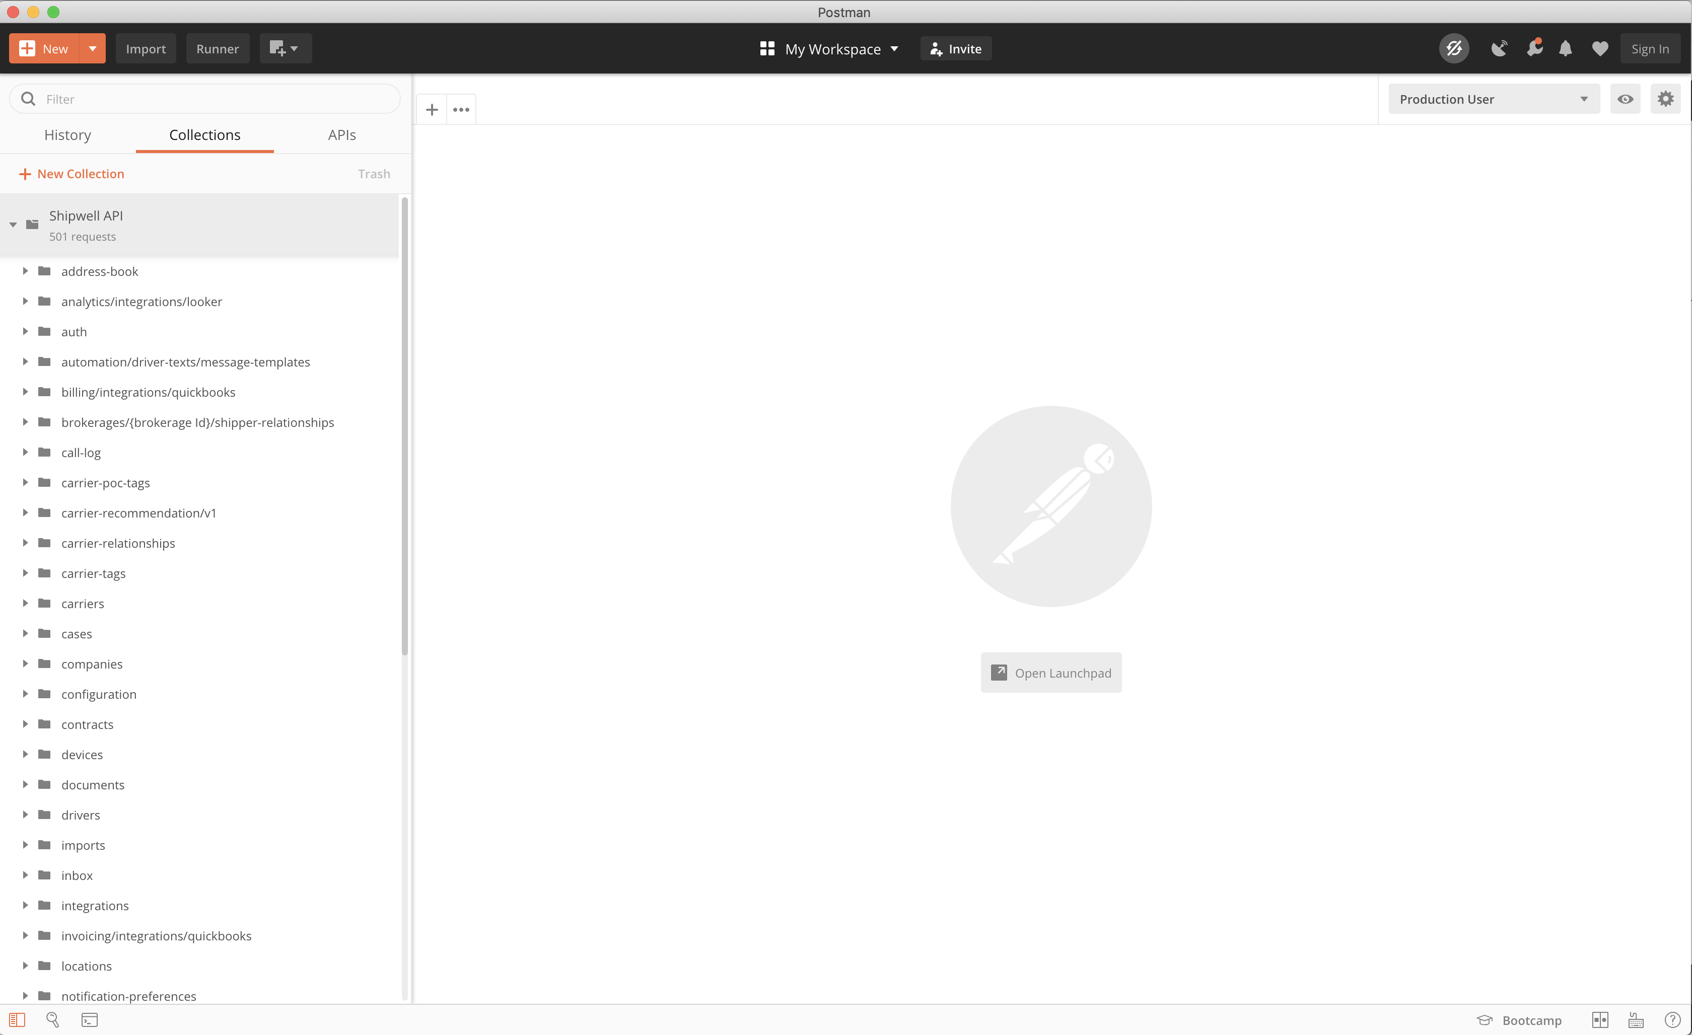The image size is (1692, 1035).
Task: Select the APIs tab in sidebar
Action: coord(341,134)
